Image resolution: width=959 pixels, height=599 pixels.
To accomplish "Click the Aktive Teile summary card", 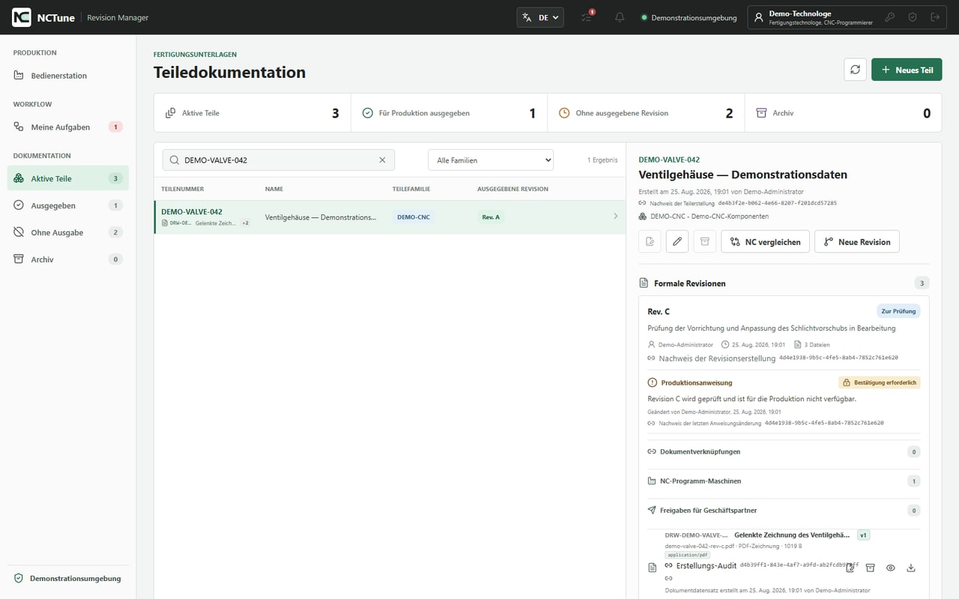I will (252, 113).
